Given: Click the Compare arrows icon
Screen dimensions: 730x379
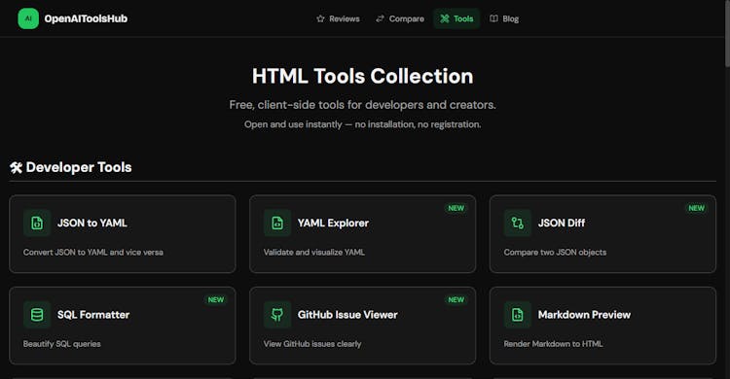Looking at the screenshot, I should click(380, 18).
